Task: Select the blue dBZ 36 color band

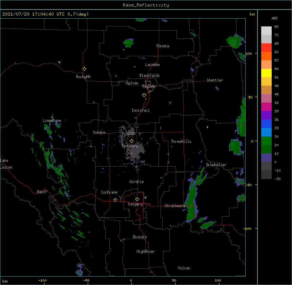Action: click(x=266, y=124)
